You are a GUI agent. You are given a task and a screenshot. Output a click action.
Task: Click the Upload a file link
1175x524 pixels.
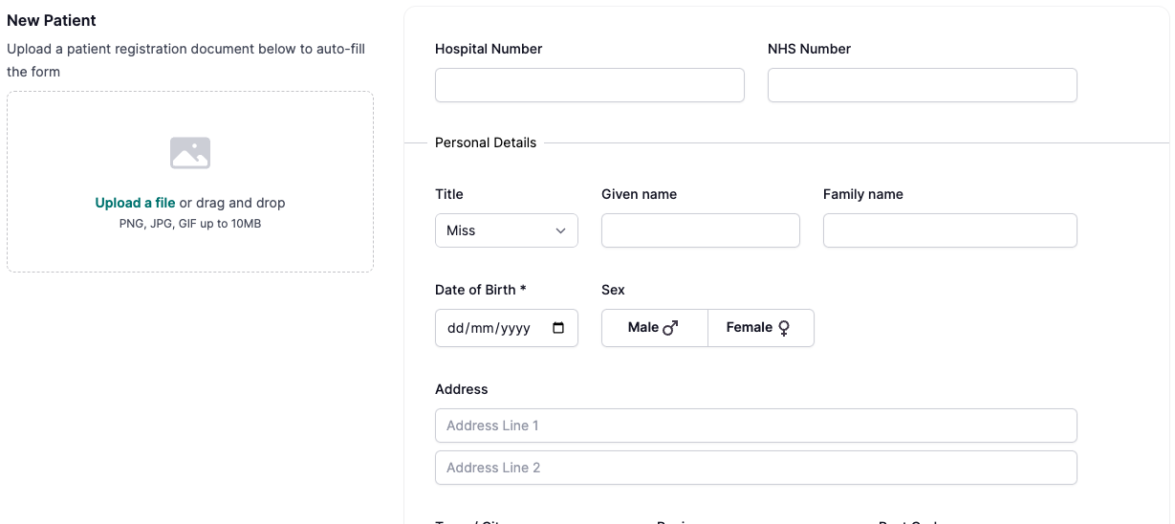coord(135,203)
